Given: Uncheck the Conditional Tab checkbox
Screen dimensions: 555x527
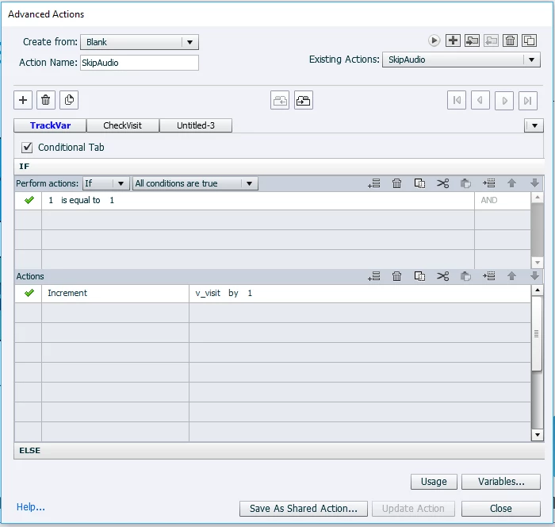Looking at the screenshot, I should 27,147.
